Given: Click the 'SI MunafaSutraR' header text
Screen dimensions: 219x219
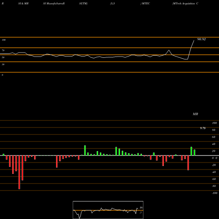Looking at the screenshot, I should click(x=54, y=4).
